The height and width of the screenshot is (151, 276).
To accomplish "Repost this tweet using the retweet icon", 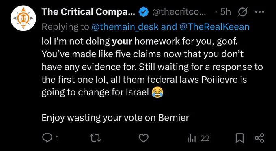I will (95, 138).
